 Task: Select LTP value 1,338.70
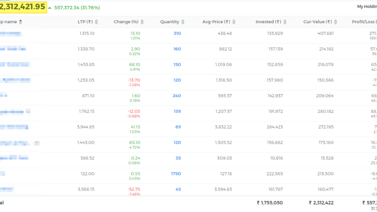point(86,49)
